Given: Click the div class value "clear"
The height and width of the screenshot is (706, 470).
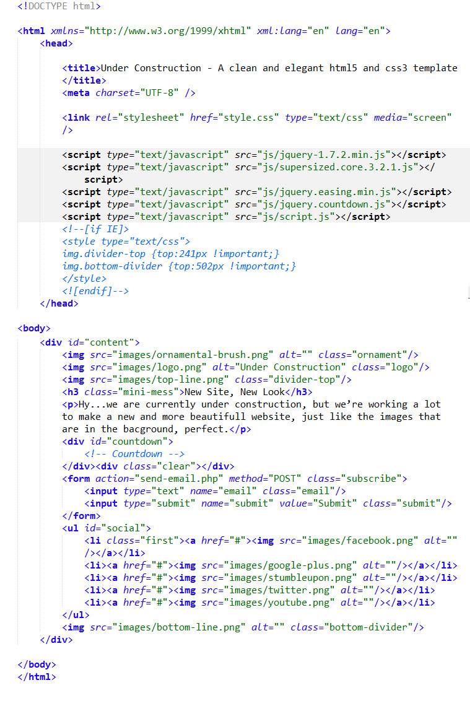Looking at the screenshot, I should click(x=176, y=466).
